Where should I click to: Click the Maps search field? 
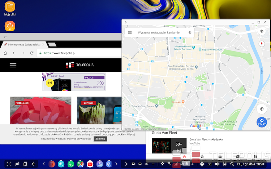point(159,32)
